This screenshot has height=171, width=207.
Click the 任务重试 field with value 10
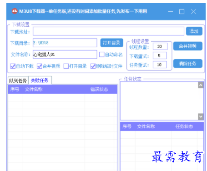pos(160,65)
